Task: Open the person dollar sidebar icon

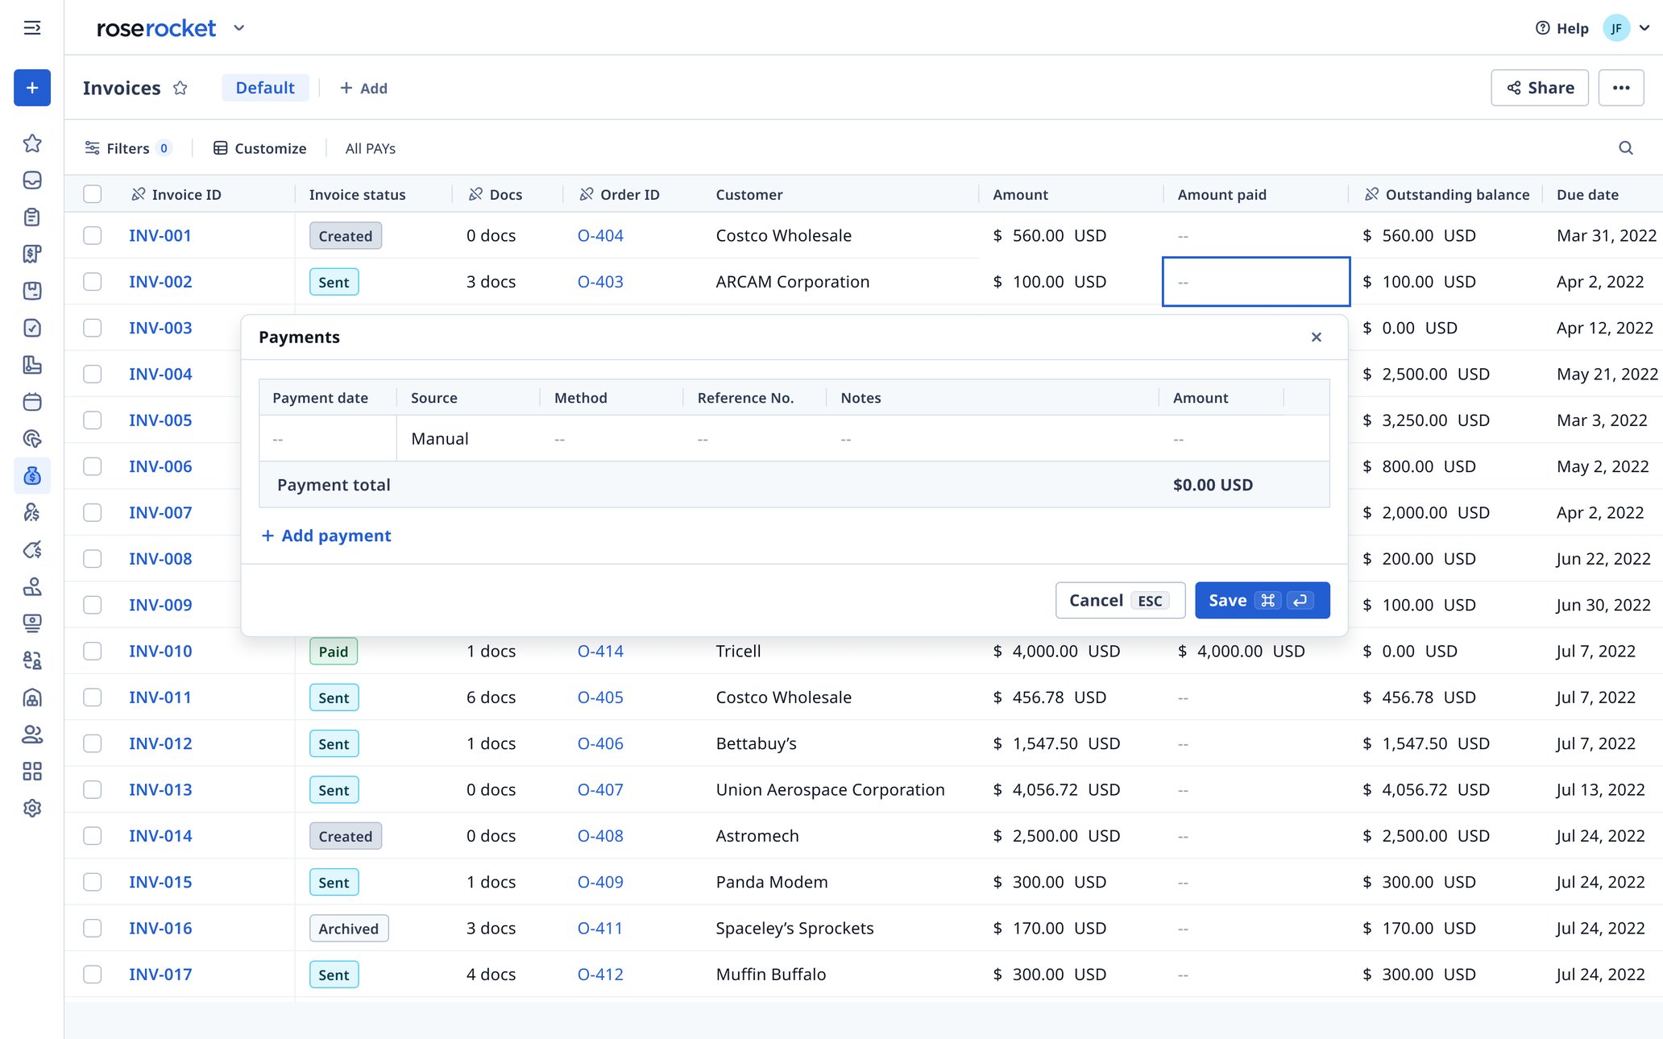Action: click(32, 513)
